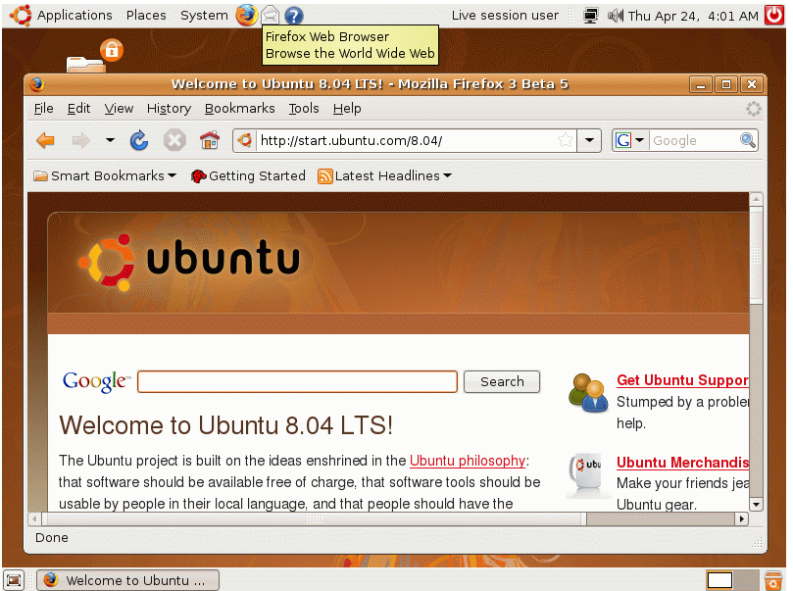The width and height of the screenshot is (793, 591).
Task: Open the Bookmarks menu
Action: tap(240, 109)
